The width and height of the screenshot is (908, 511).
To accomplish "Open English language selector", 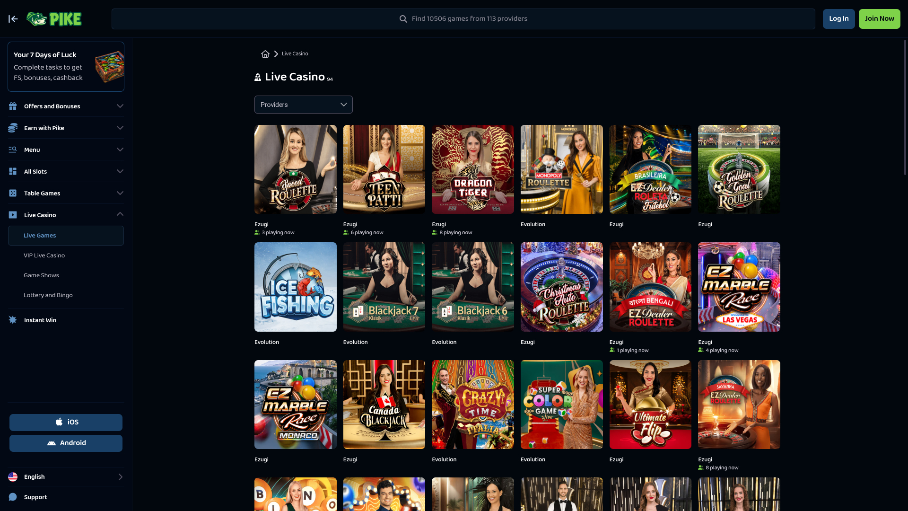I will 66,477.
